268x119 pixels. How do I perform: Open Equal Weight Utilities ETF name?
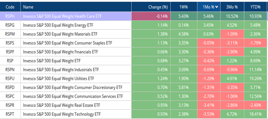pyautogui.click(x=59, y=78)
